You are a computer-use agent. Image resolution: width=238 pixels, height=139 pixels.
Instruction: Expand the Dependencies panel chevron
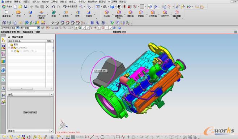click(52, 131)
